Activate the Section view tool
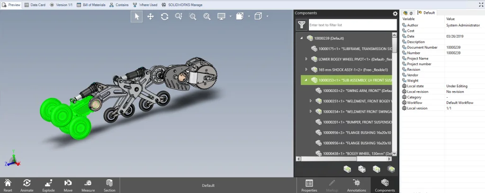 click(109, 185)
